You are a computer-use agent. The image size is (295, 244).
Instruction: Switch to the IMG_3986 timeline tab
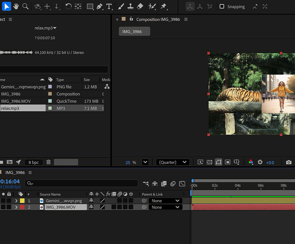pos(15,172)
